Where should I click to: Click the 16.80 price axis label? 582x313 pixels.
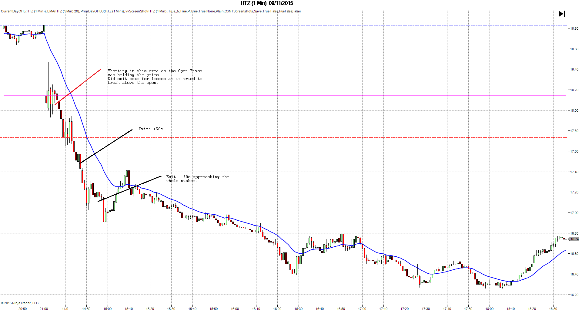click(574, 233)
